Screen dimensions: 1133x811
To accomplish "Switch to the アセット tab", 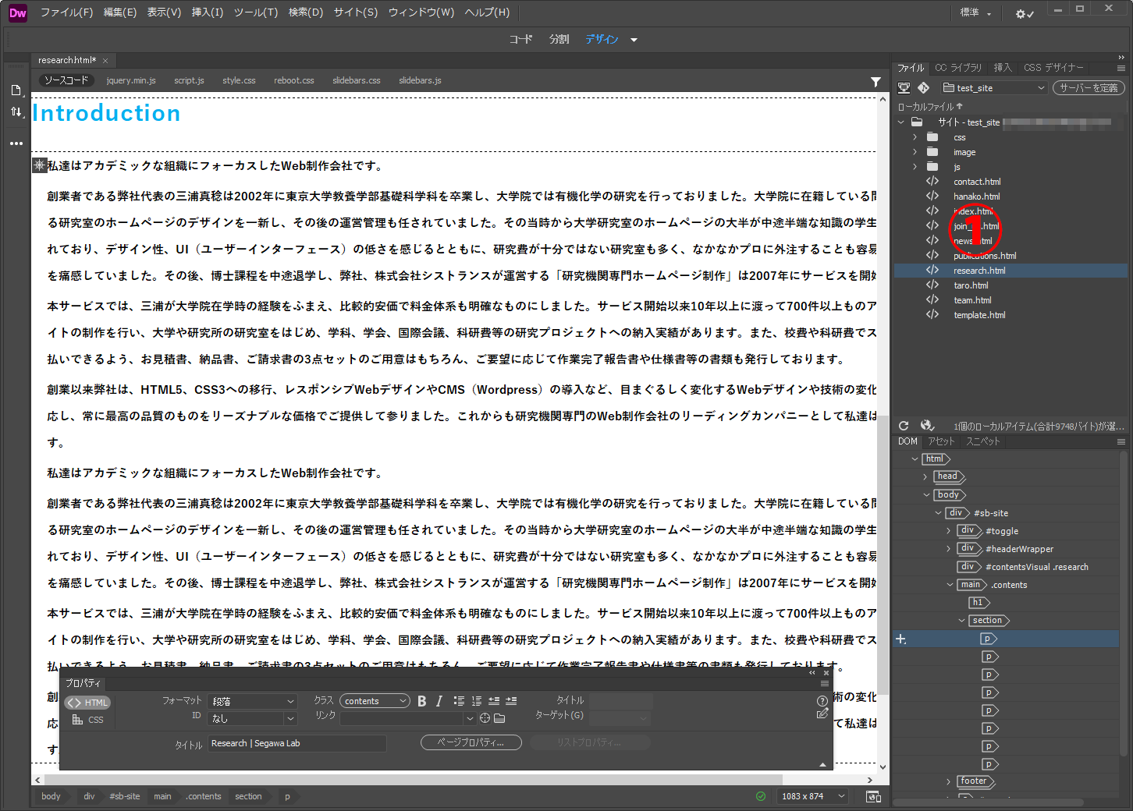I will [941, 441].
